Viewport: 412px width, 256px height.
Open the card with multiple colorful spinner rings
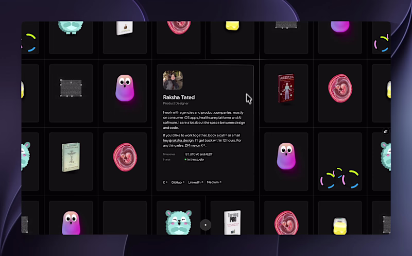340,161
